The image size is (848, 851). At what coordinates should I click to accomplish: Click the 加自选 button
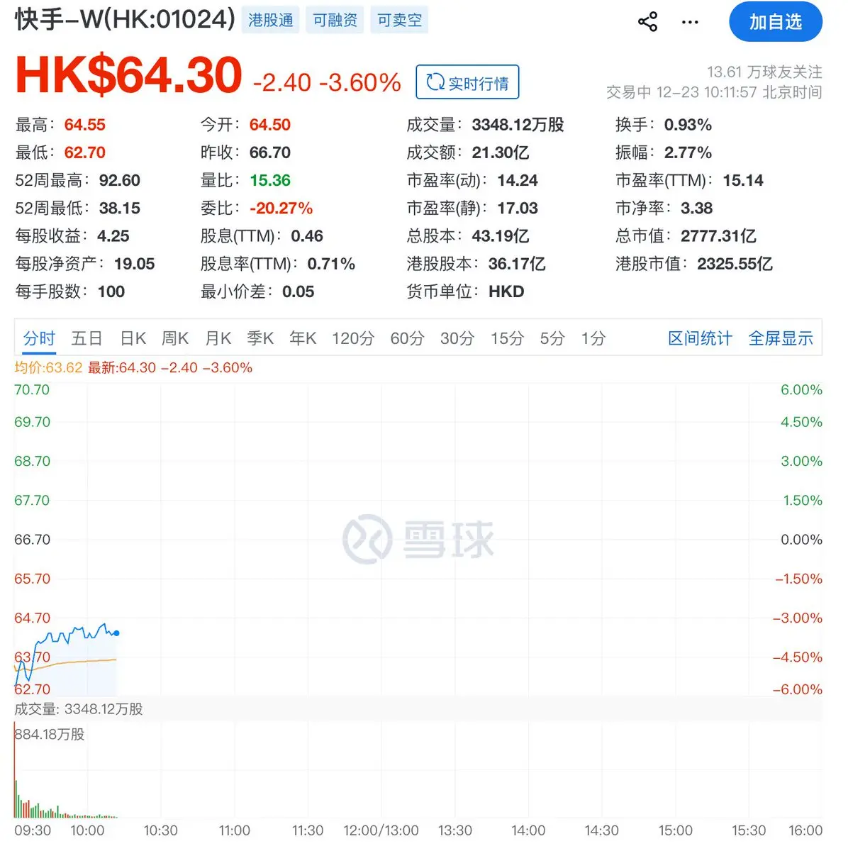[776, 22]
